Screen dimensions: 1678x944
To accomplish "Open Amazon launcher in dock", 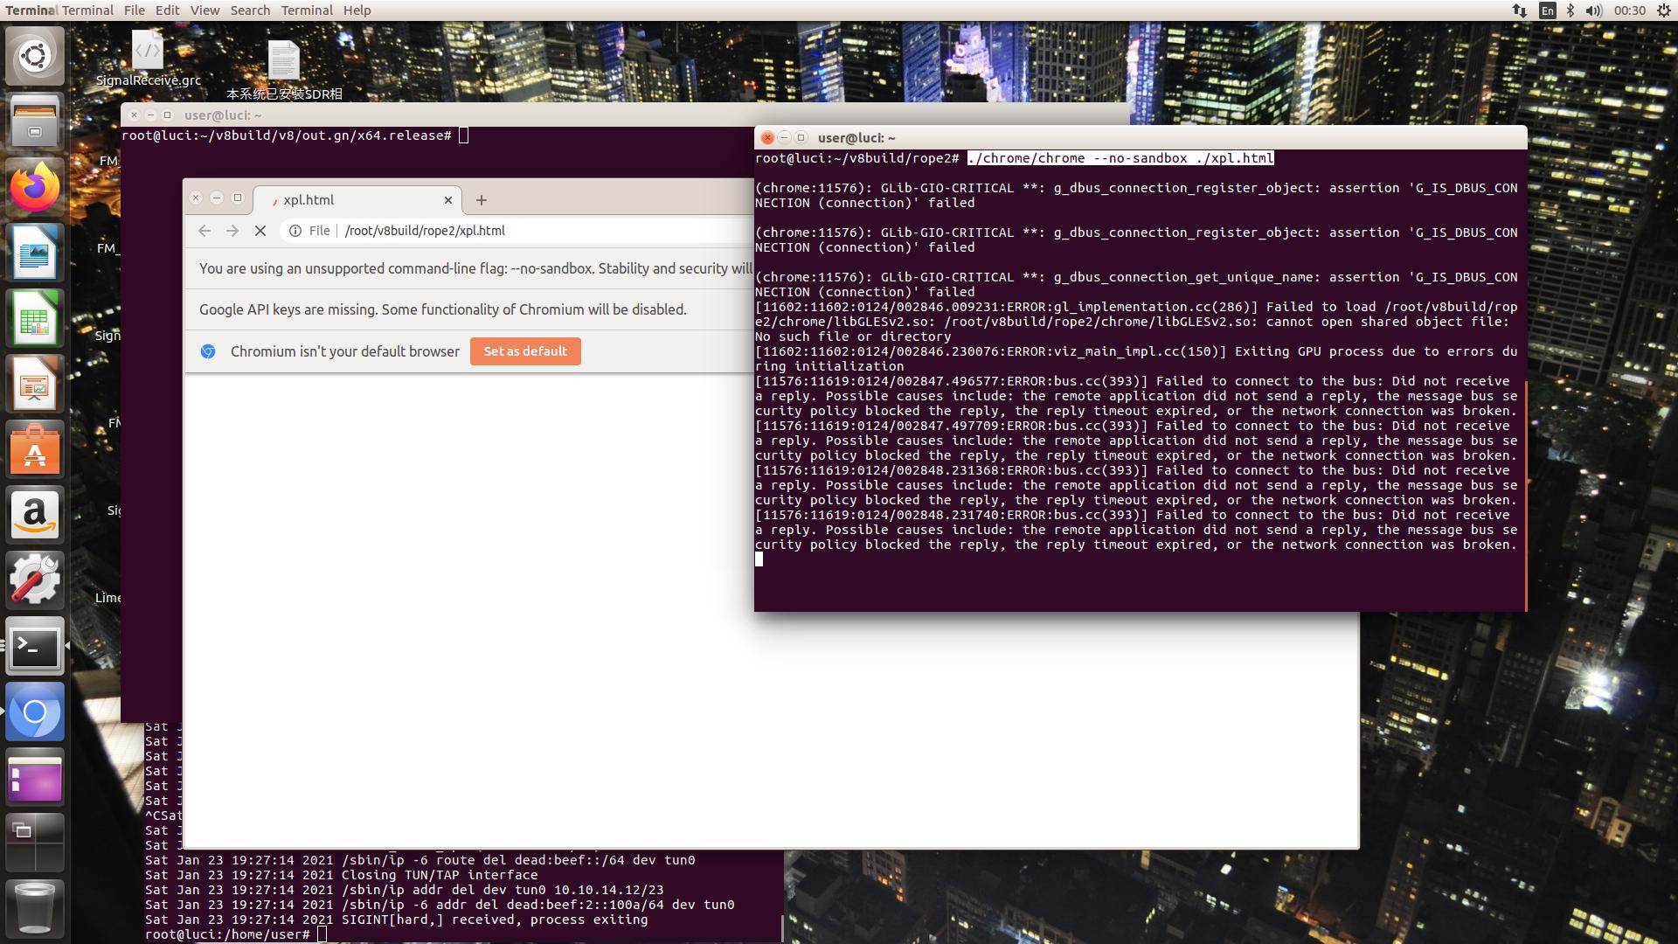I will pyautogui.click(x=35, y=515).
